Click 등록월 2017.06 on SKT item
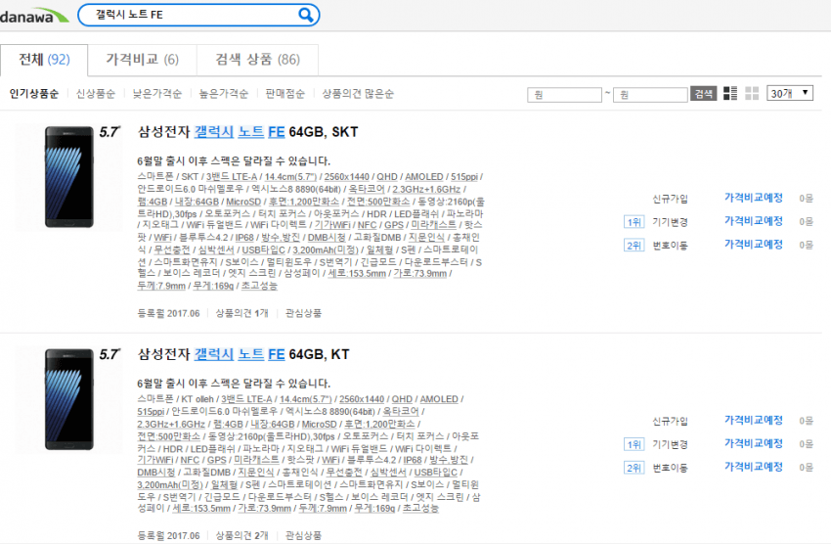831x544 pixels. (x=168, y=313)
